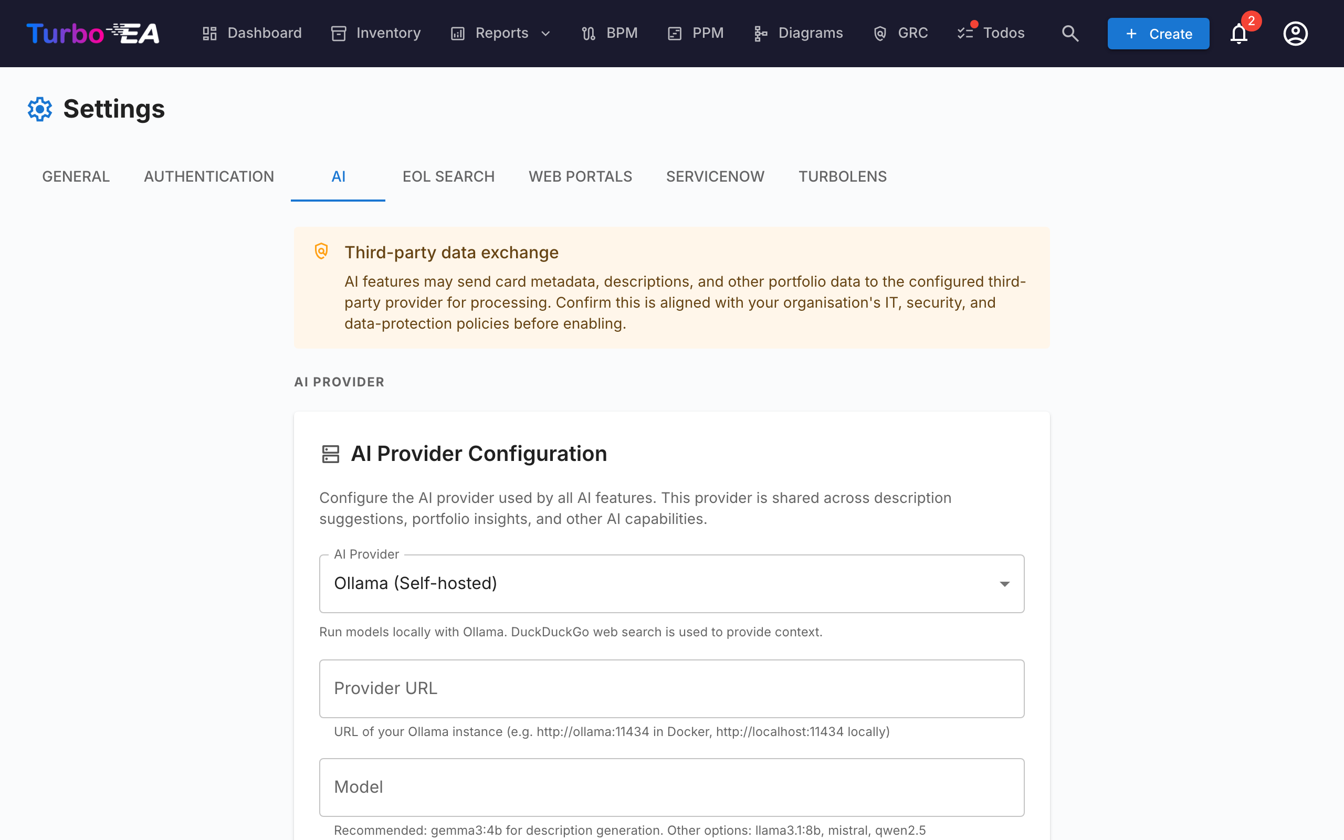Open the Todos checklist icon

click(x=966, y=32)
